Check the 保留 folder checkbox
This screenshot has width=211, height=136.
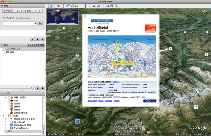point(5,52)
